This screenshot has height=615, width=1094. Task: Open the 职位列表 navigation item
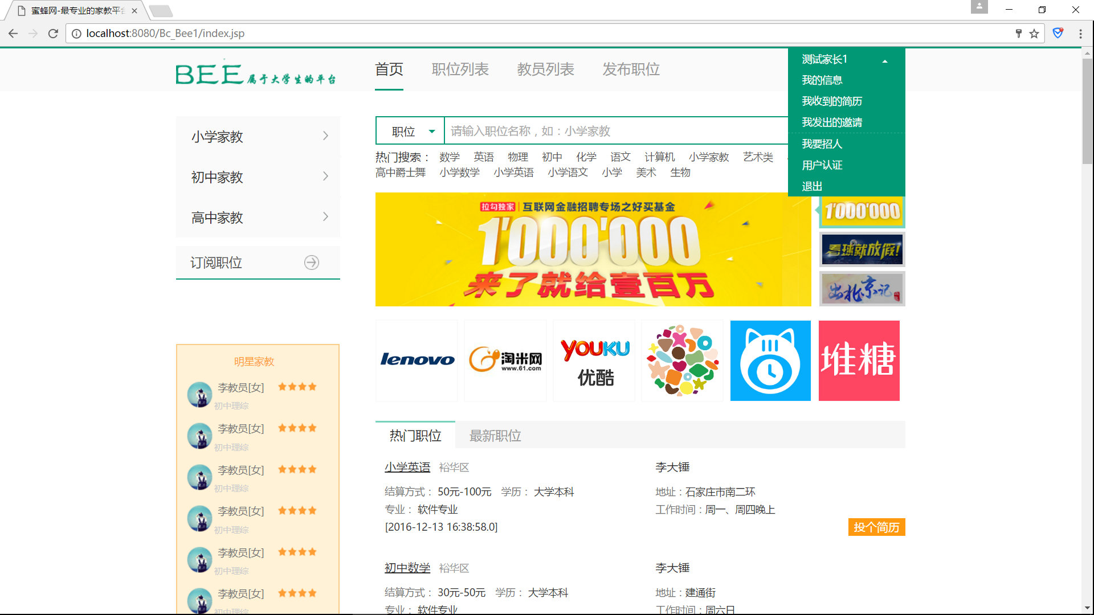460,69
